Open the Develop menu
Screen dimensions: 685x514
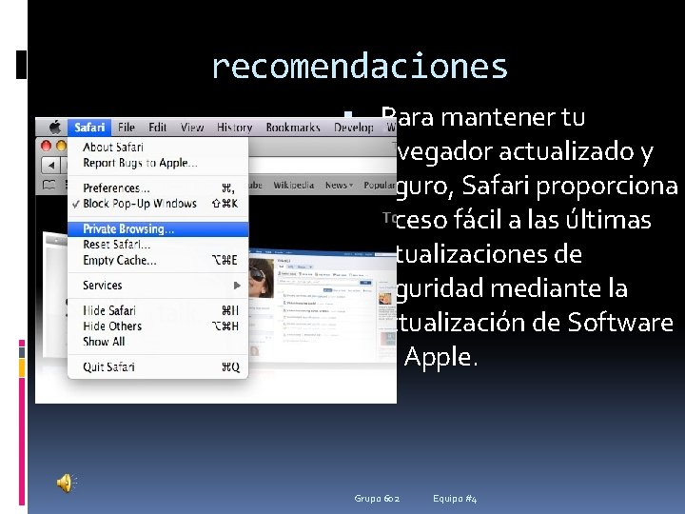pos(354,128)
